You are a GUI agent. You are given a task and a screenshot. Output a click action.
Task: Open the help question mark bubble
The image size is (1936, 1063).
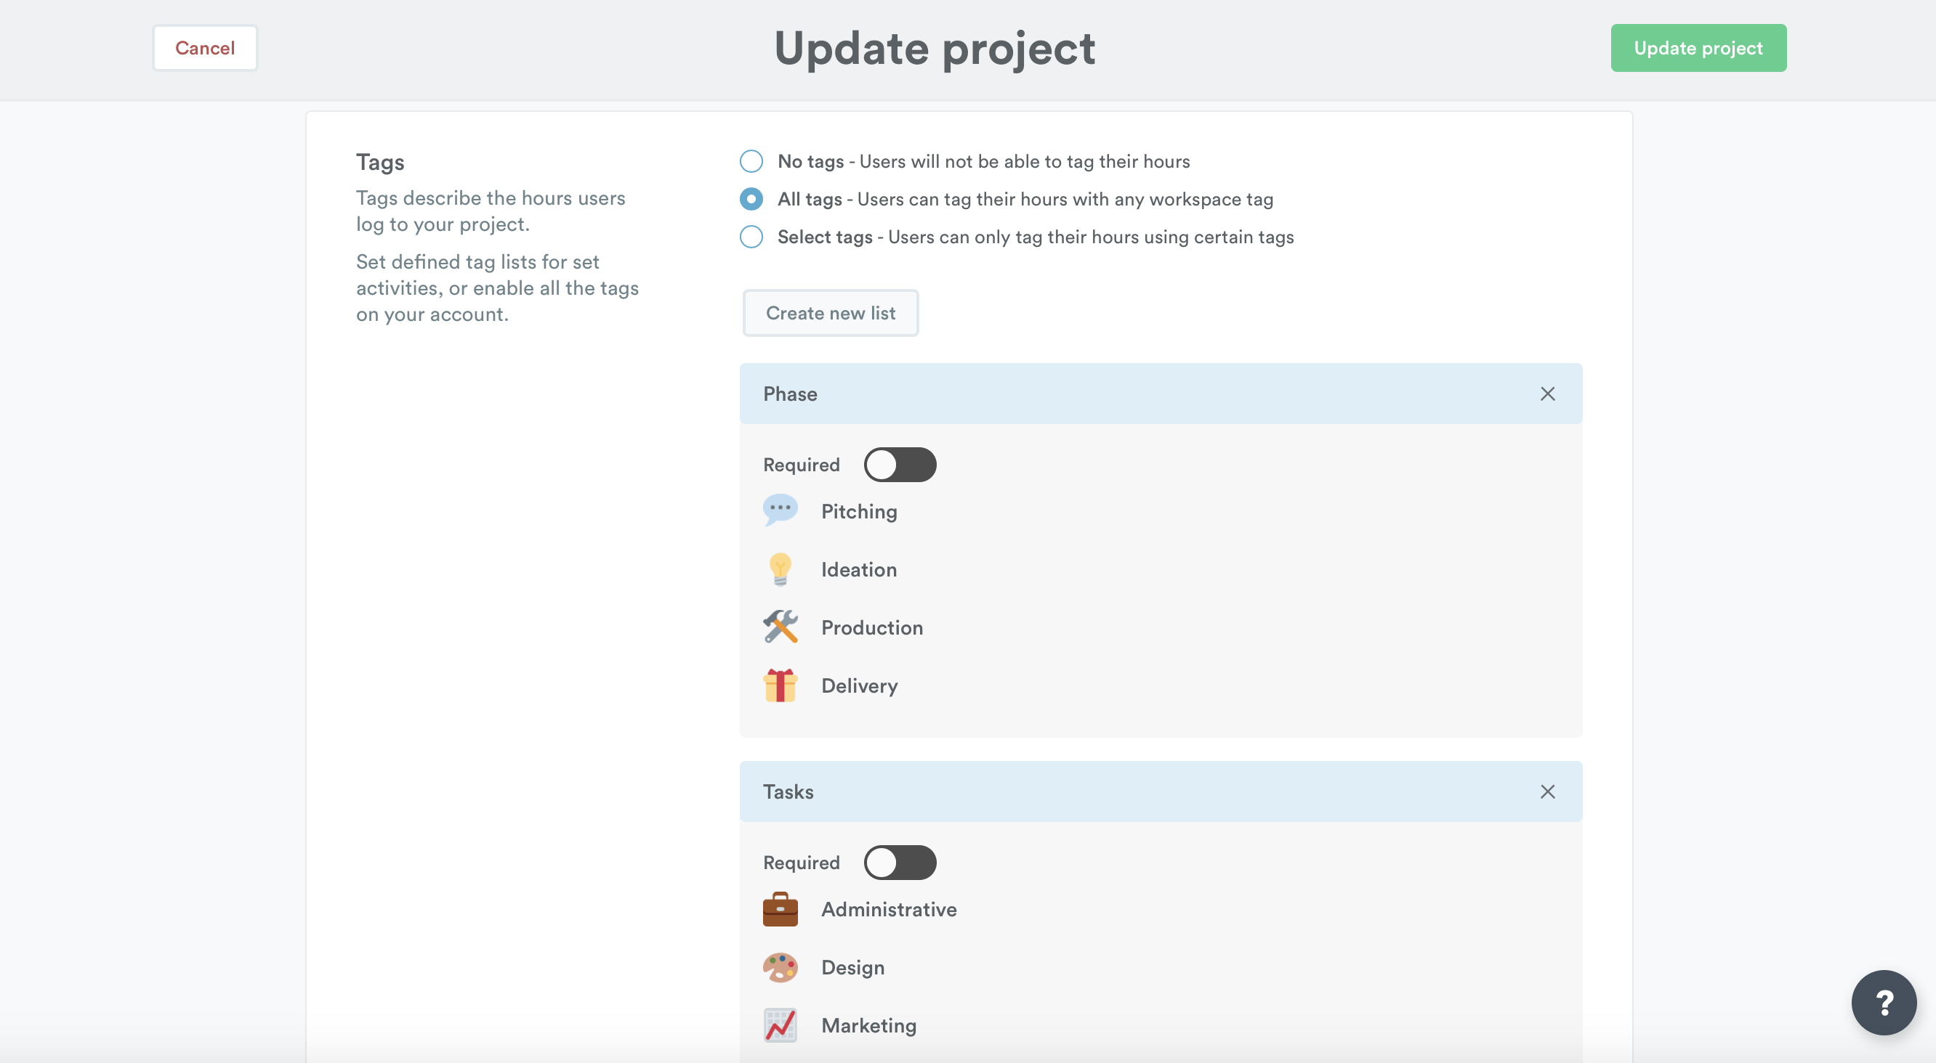click(x=1884, y=1002)
